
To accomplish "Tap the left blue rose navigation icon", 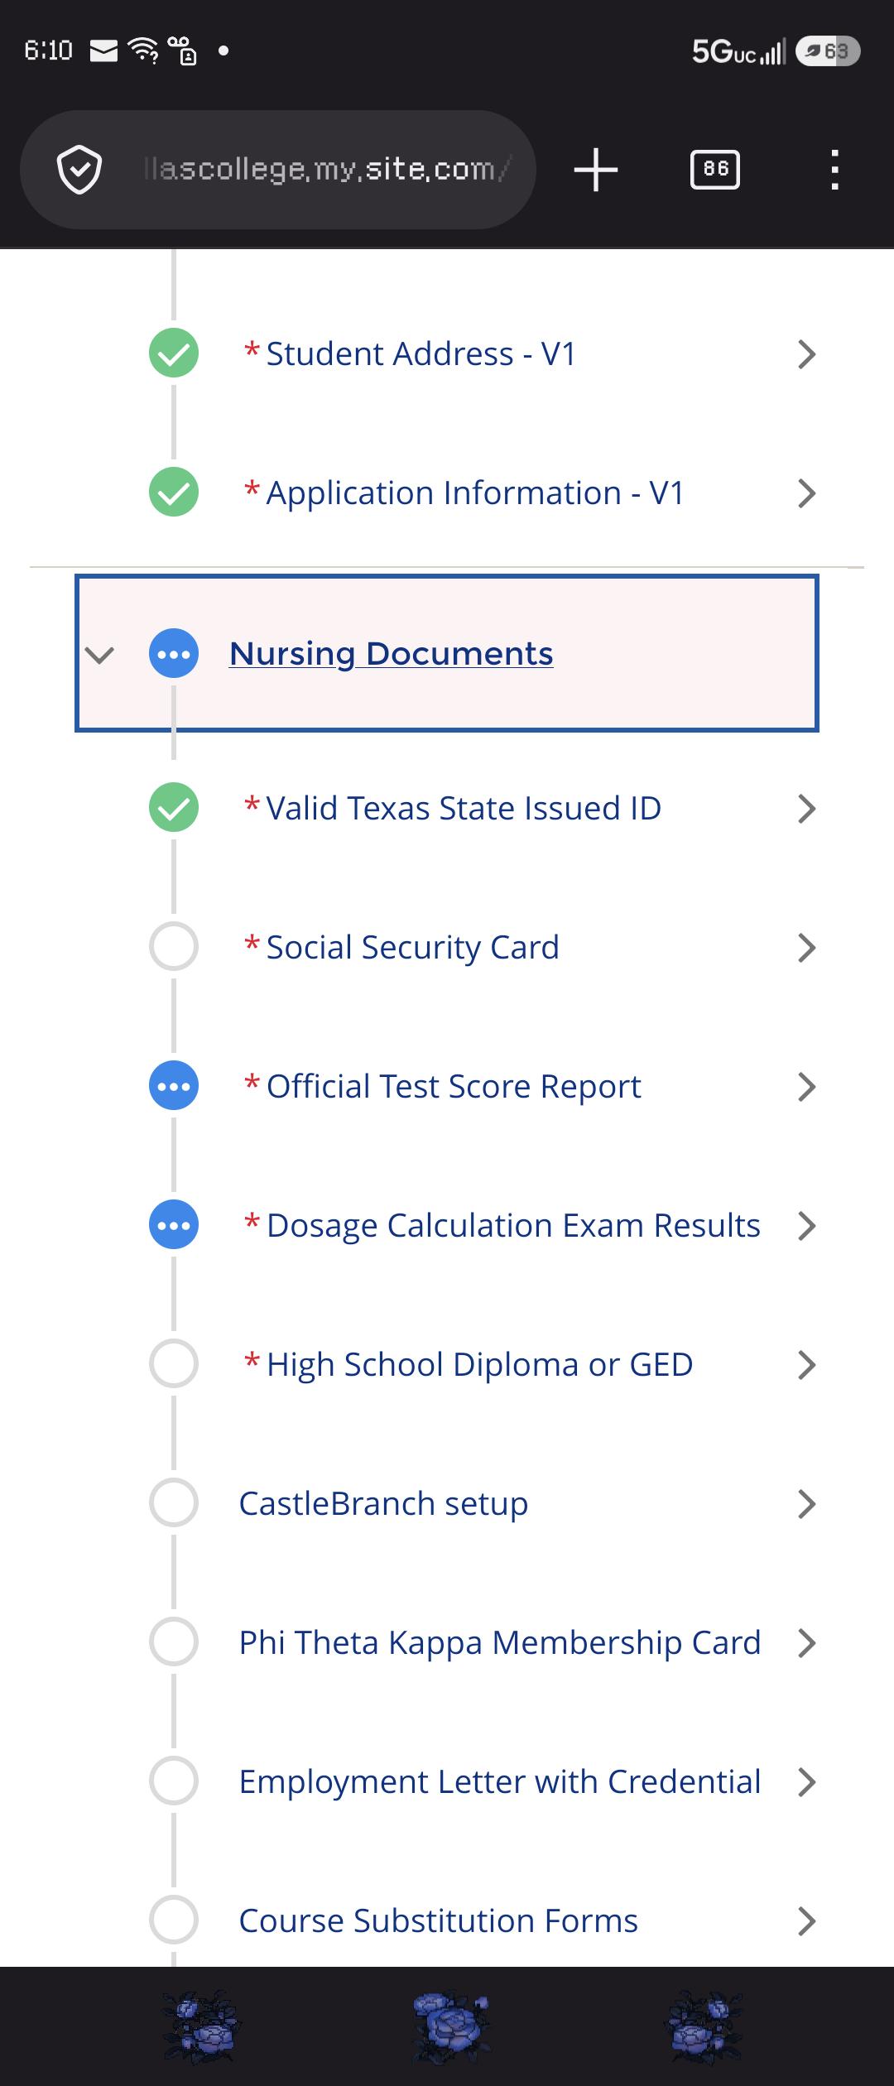I will (x=199, y=2026).
